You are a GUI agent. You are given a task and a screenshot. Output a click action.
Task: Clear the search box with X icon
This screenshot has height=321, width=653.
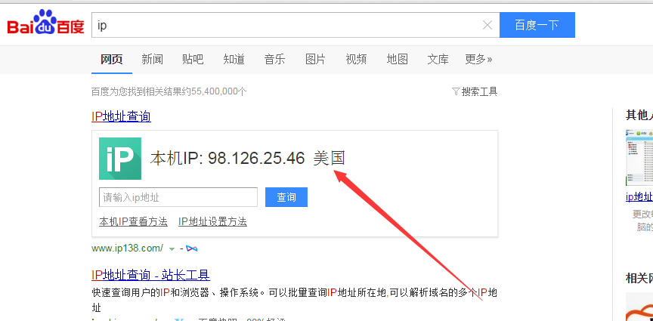[487, 26]
